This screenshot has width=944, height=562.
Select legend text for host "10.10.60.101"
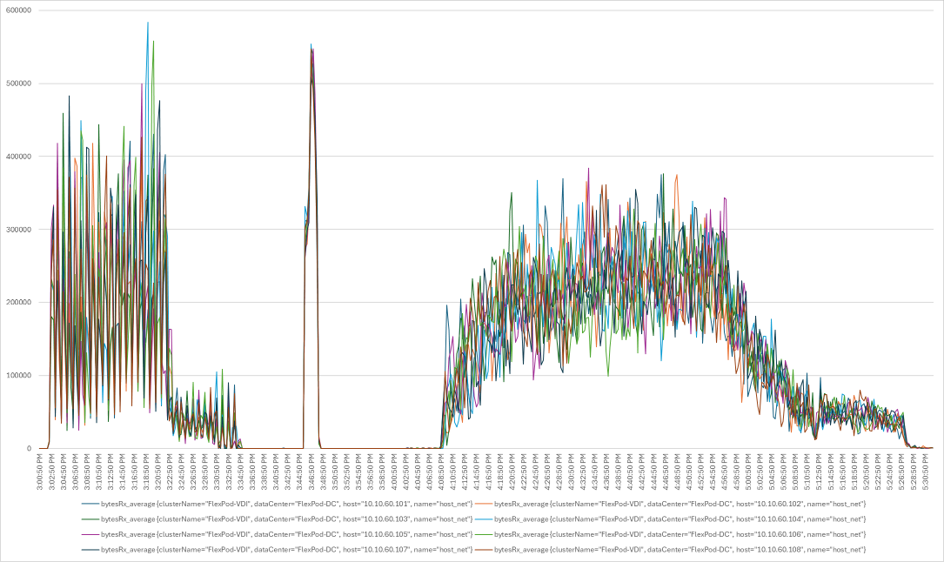[286, 504]
